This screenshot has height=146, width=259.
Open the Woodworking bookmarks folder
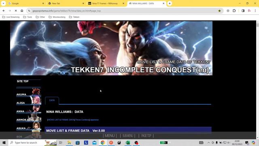[57, 17]
